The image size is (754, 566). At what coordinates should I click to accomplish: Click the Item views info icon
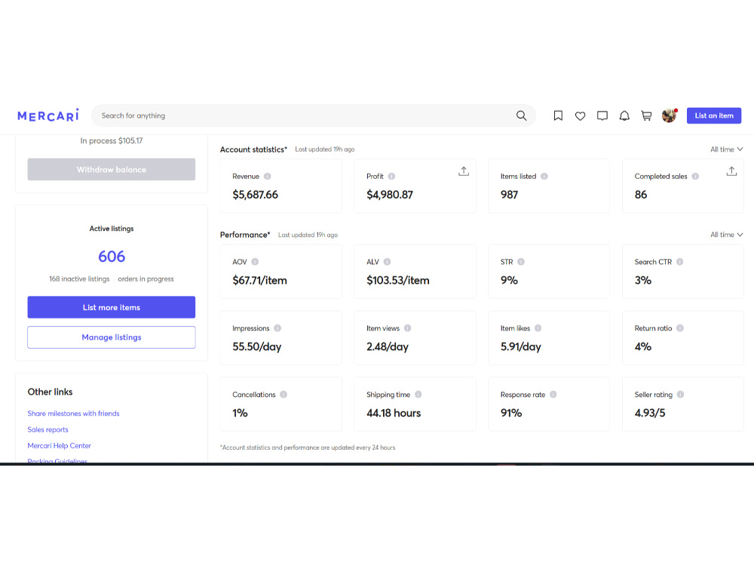(x=407, y=328)
